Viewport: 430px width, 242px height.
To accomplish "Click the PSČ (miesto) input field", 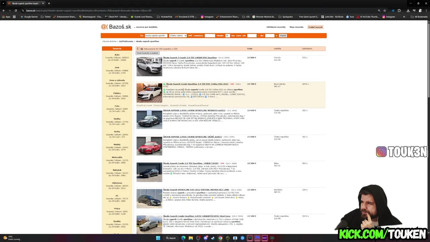I will click(x=210, y=36).
